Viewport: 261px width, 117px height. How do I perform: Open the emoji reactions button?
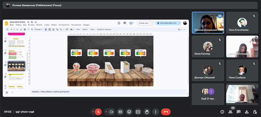point(129,112)
